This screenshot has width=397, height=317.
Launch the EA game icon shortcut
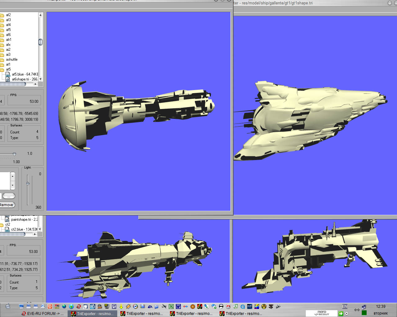click(150, 306)
